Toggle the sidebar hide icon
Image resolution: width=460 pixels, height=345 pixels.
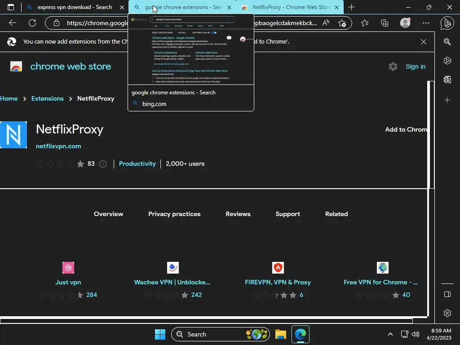(x=447, y=294)
